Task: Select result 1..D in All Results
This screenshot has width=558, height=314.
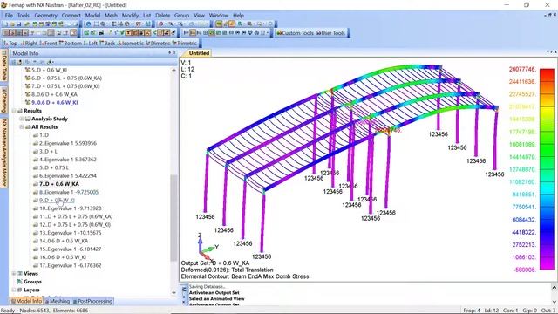Action: coord(44,135)
